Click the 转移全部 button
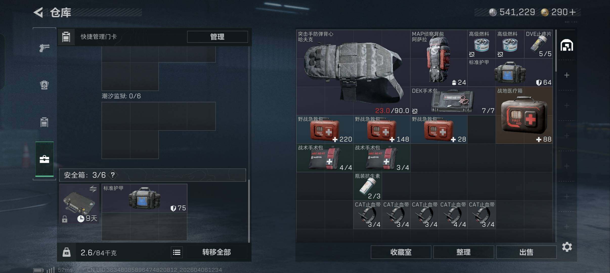Image resolution: width=610 pixels, height=273 pixels. coord(216,252)
